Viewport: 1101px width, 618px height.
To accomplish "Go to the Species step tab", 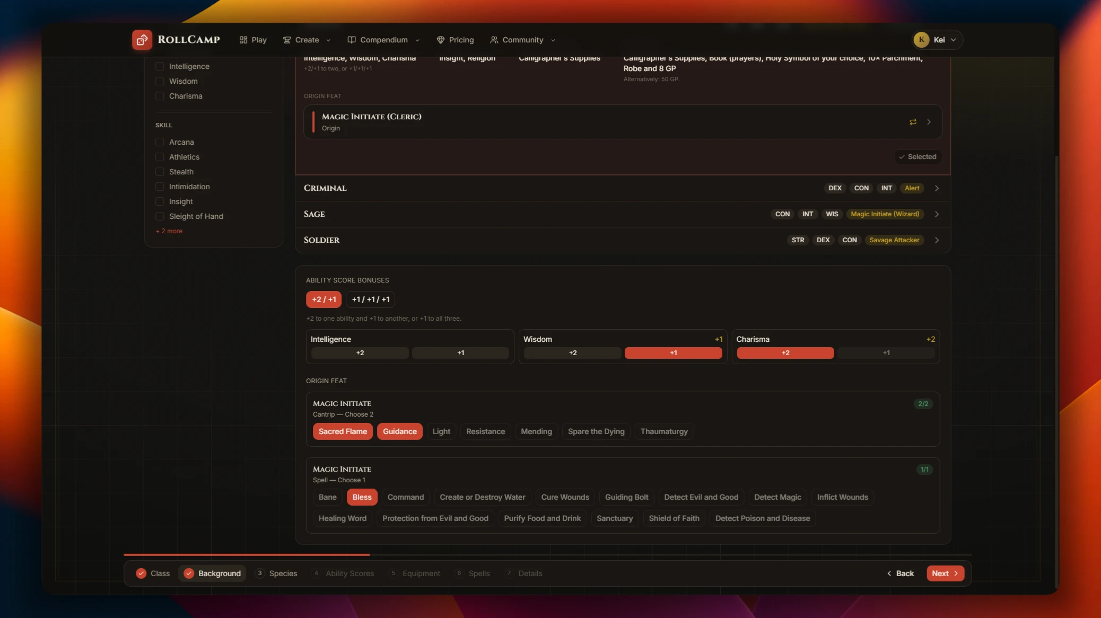I will [x=276, y=573].
